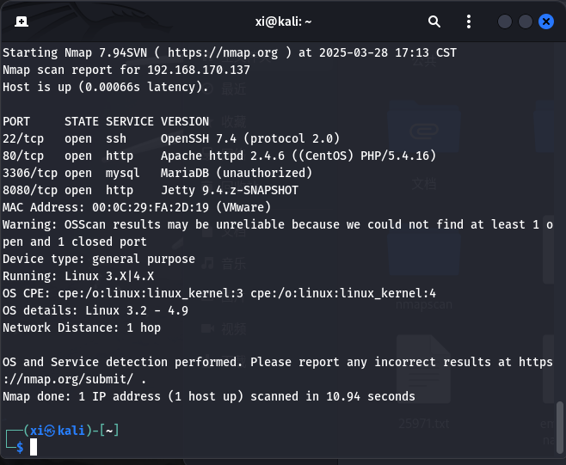Open the https://nmap.org link
Screen dimensions: 566x465
[223, 53]
